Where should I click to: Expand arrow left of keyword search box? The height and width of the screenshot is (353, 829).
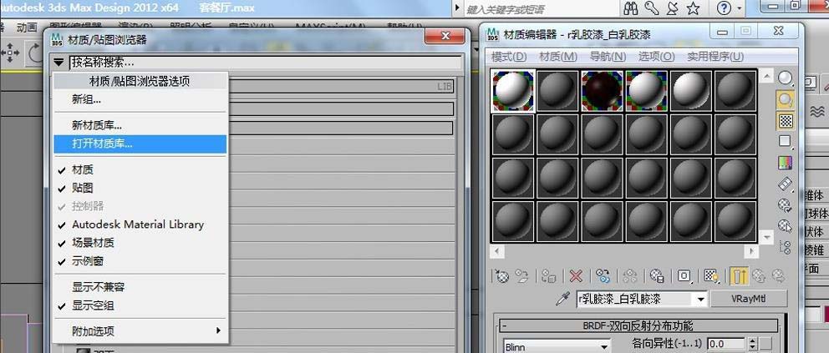click(457, 9)
